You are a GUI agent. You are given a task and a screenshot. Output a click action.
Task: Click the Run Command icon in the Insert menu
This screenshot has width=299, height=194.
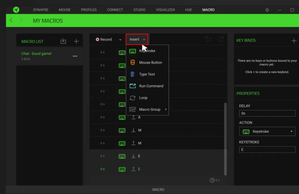pyautogui.click(x=133, y=86)
